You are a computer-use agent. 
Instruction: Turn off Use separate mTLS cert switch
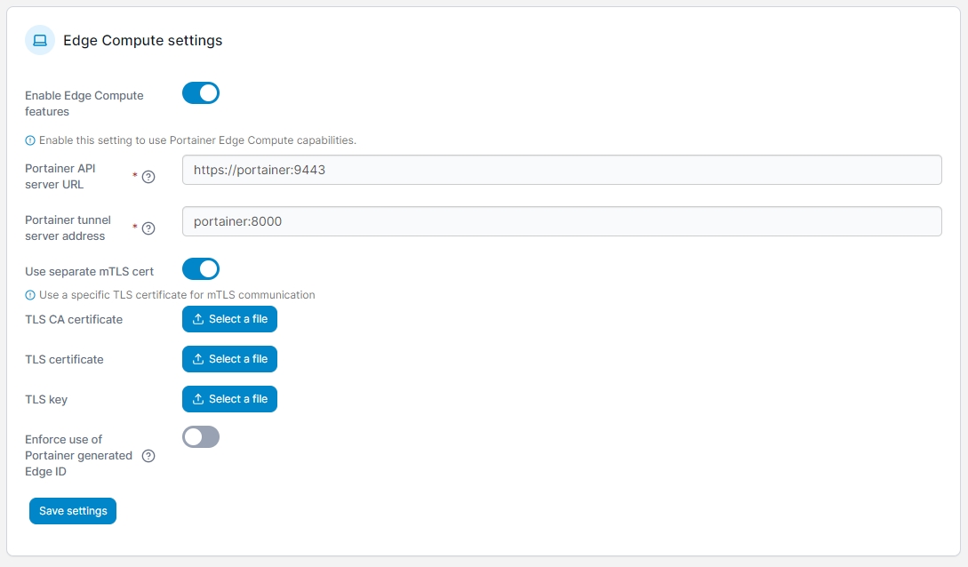[x=201, y=269]
